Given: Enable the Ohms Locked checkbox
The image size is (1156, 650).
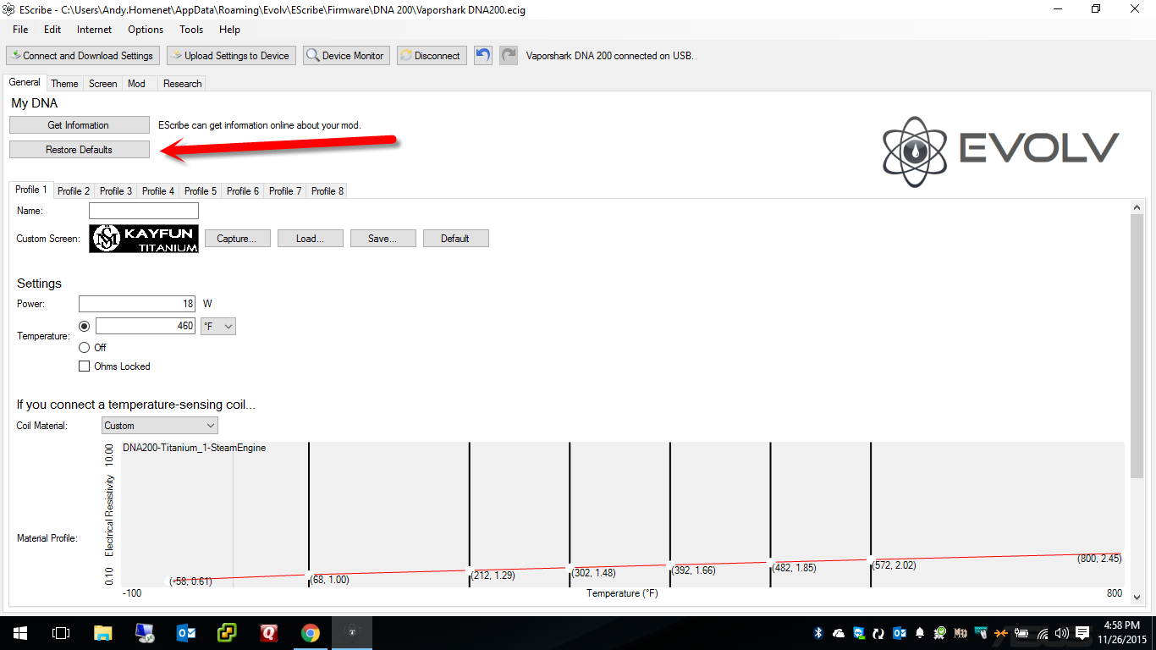Looking at the screenshot, I should tap(85, 366).
